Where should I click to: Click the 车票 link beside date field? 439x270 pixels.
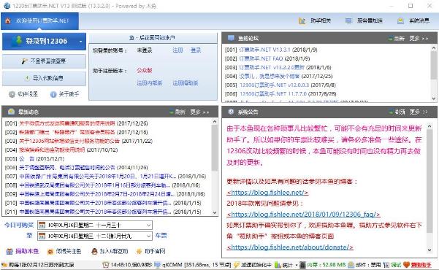coord(161,236)
